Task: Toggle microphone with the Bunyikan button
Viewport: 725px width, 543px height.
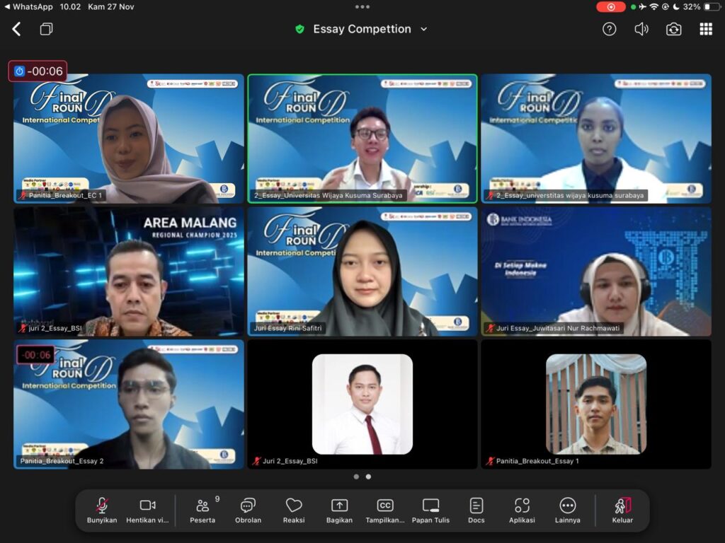Action: point(102,510)
